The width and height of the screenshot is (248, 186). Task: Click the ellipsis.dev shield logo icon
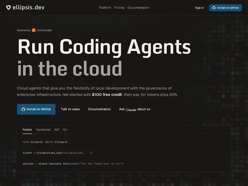click(9, 7)
